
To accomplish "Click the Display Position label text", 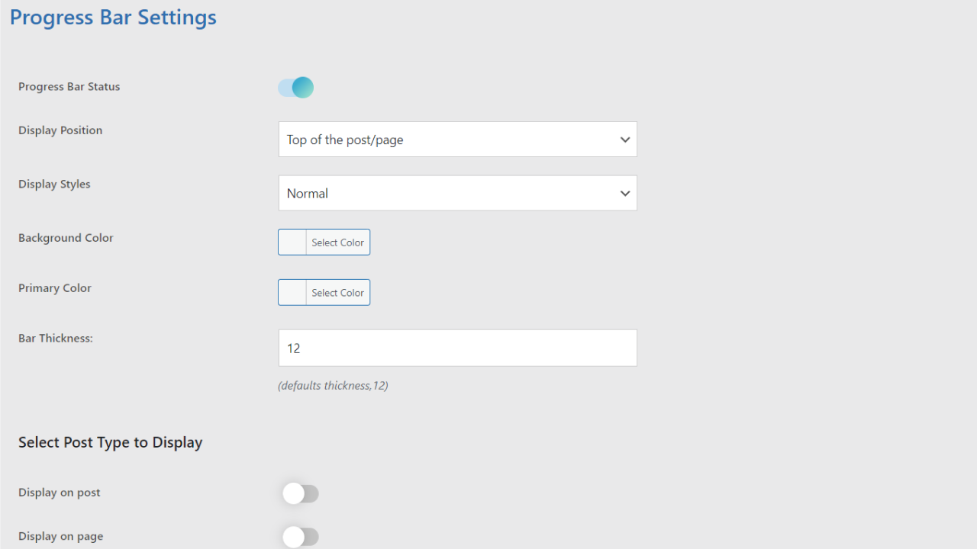I will click(x=60, y=130).
